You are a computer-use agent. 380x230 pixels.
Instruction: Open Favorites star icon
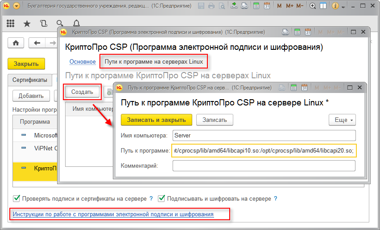(x=27, y=24)
